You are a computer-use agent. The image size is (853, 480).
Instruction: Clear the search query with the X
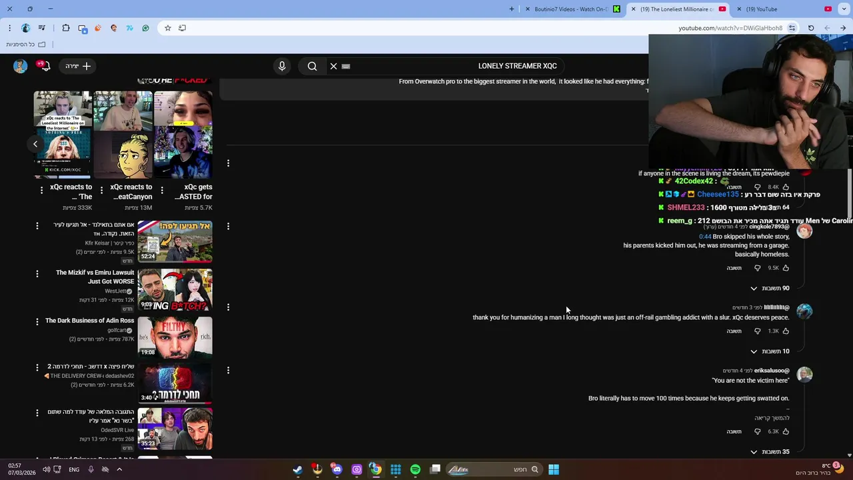tap(334, 66)
